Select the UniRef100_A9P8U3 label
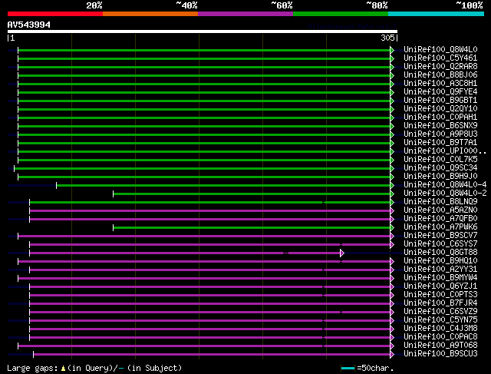This screenshot has height=374, width=491. 440,134
